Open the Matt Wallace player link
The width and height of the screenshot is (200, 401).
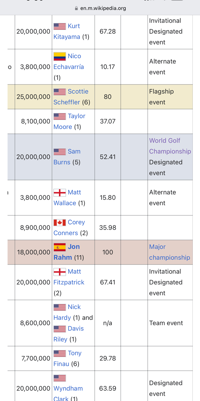(67, 198)
